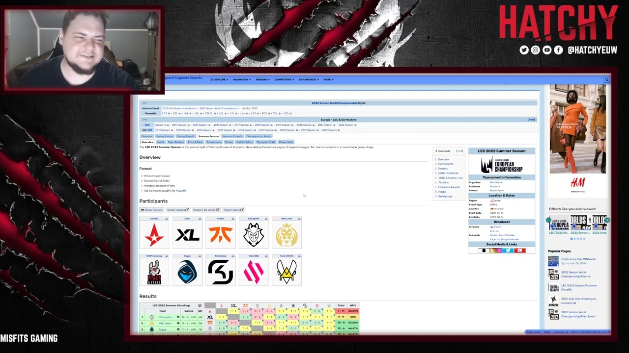629x353 pixels.
Task: Open the Misfits Gaming team logo
Action: click(154, 272)
